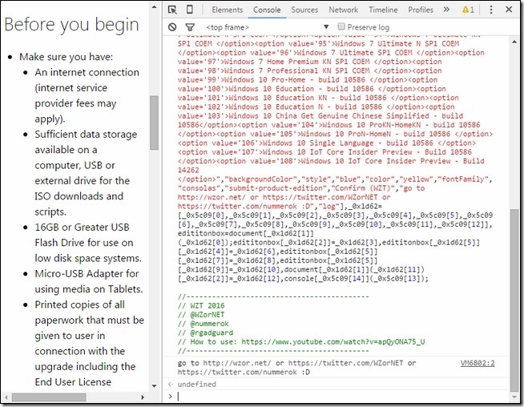Click the Before you begin heading
The width and height of the screenshot is (524, 407).
coord(71,24)
